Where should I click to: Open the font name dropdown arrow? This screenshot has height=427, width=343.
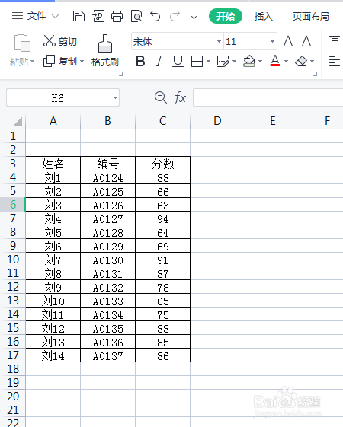coord(219,41)
